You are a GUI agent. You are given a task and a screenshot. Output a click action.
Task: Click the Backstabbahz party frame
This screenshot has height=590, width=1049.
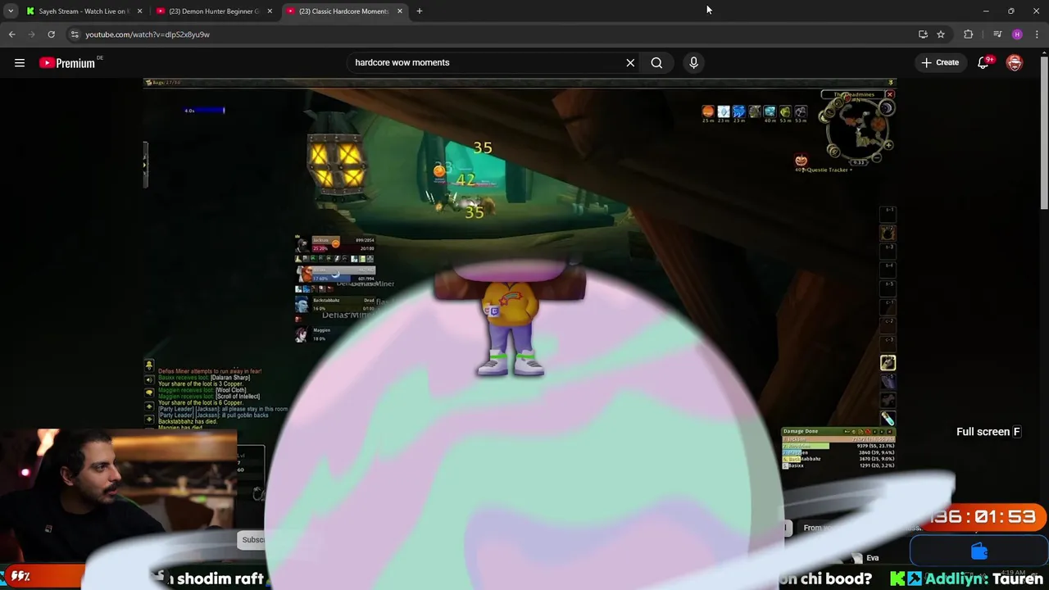[336, 305]
